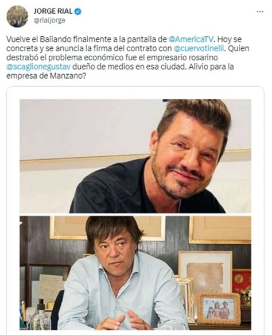This screenshot has width=272, height=335.
Task: Click the handwritten note at bottom photo's left
Action: click(51, 288)
